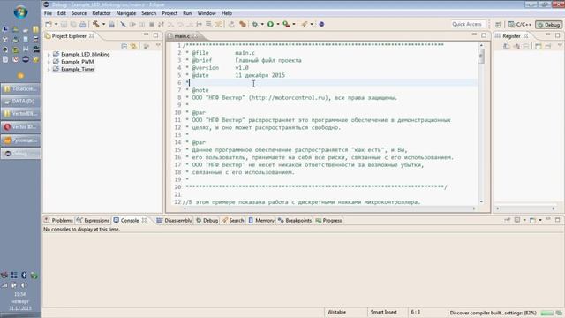Click the Step Over icon
This screenshot has height=318, width=565.
180,24
